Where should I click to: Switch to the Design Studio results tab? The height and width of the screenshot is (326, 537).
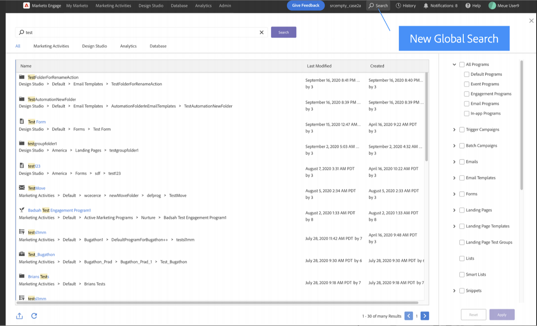[x=94, y=46]
